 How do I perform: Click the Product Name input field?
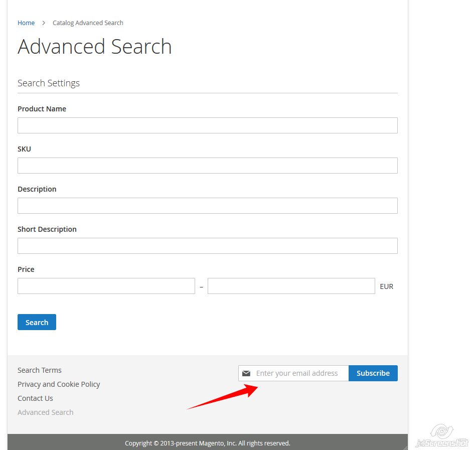[208, 125]
